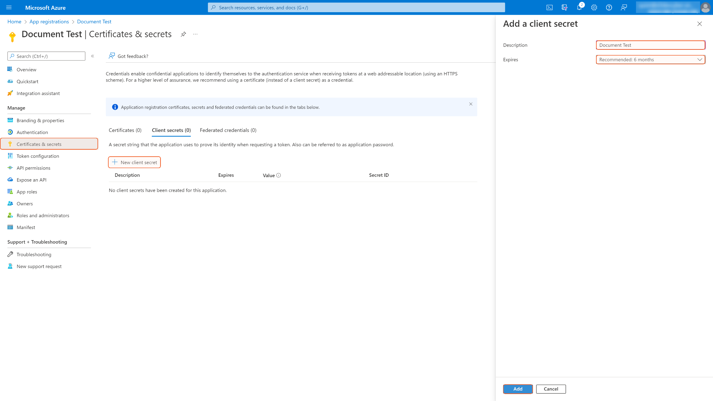Open API permissions in sidebar
This screenshot has height=401, width=713.
click(33, 168)
